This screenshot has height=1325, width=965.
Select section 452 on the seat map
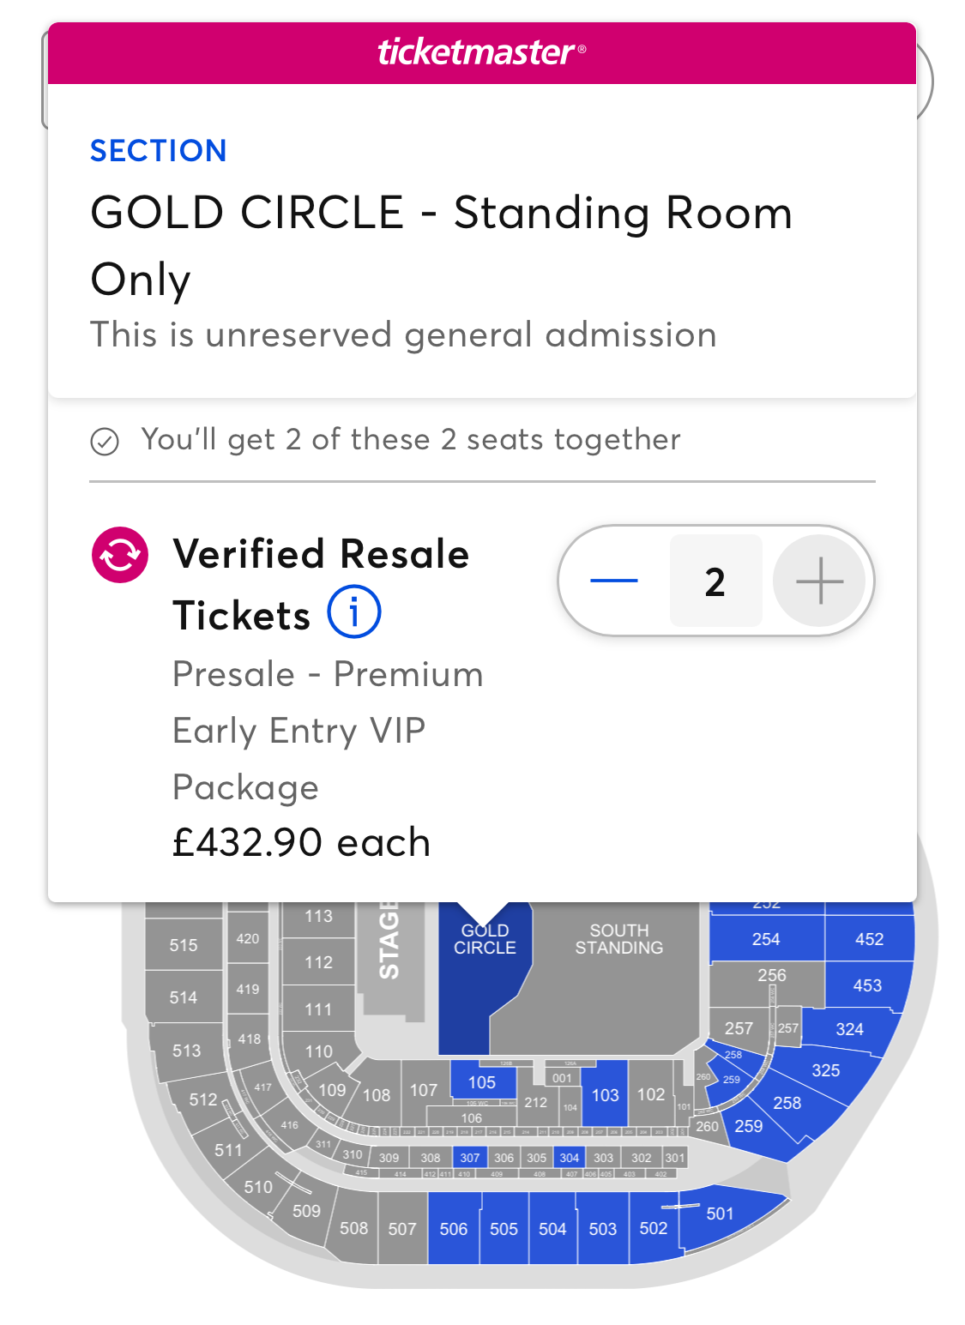[868, 939]
